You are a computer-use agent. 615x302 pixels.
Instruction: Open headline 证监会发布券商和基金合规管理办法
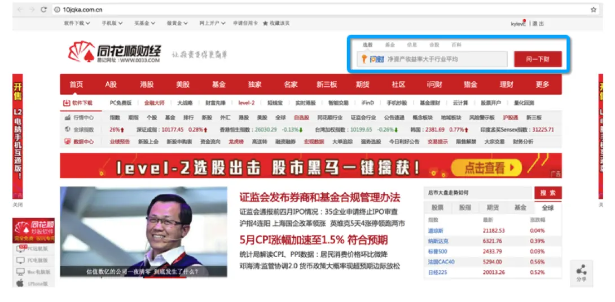pyautogui.click(x=319, y=198)
